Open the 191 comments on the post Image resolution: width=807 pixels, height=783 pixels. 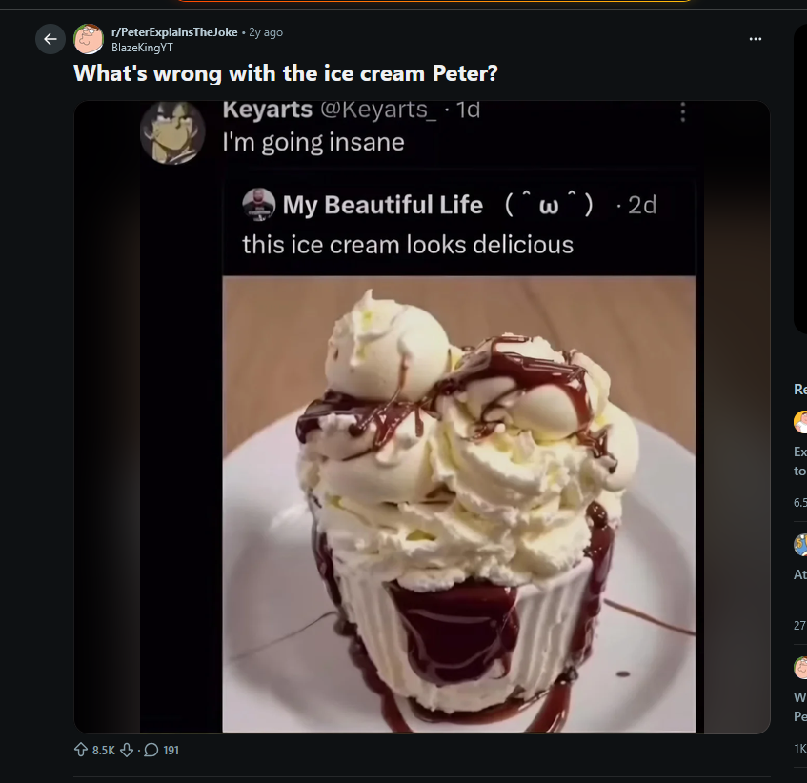pos(161,750)
